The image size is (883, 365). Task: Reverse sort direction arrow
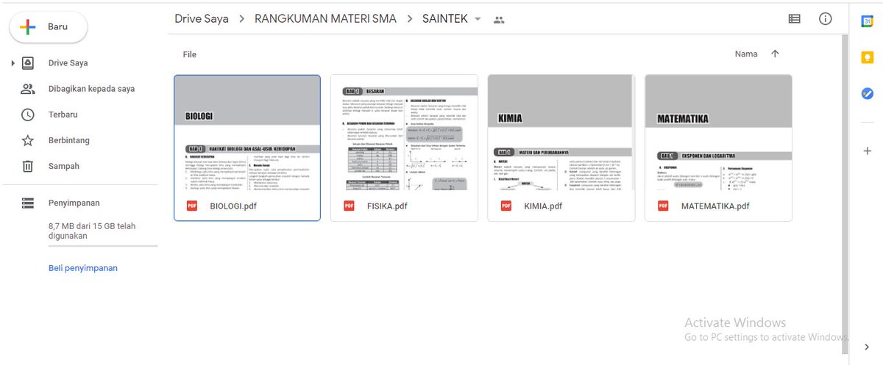click(775, 54)
